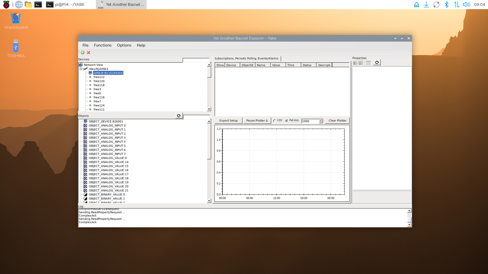Refresh the Objects list with circular arrow
The width and height of the screenshot is (488, 274).
point(179,116)
